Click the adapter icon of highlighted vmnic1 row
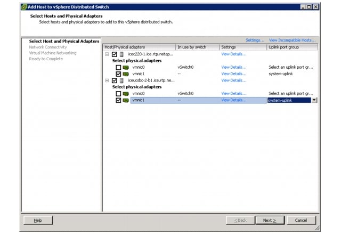 click(126, 100)
